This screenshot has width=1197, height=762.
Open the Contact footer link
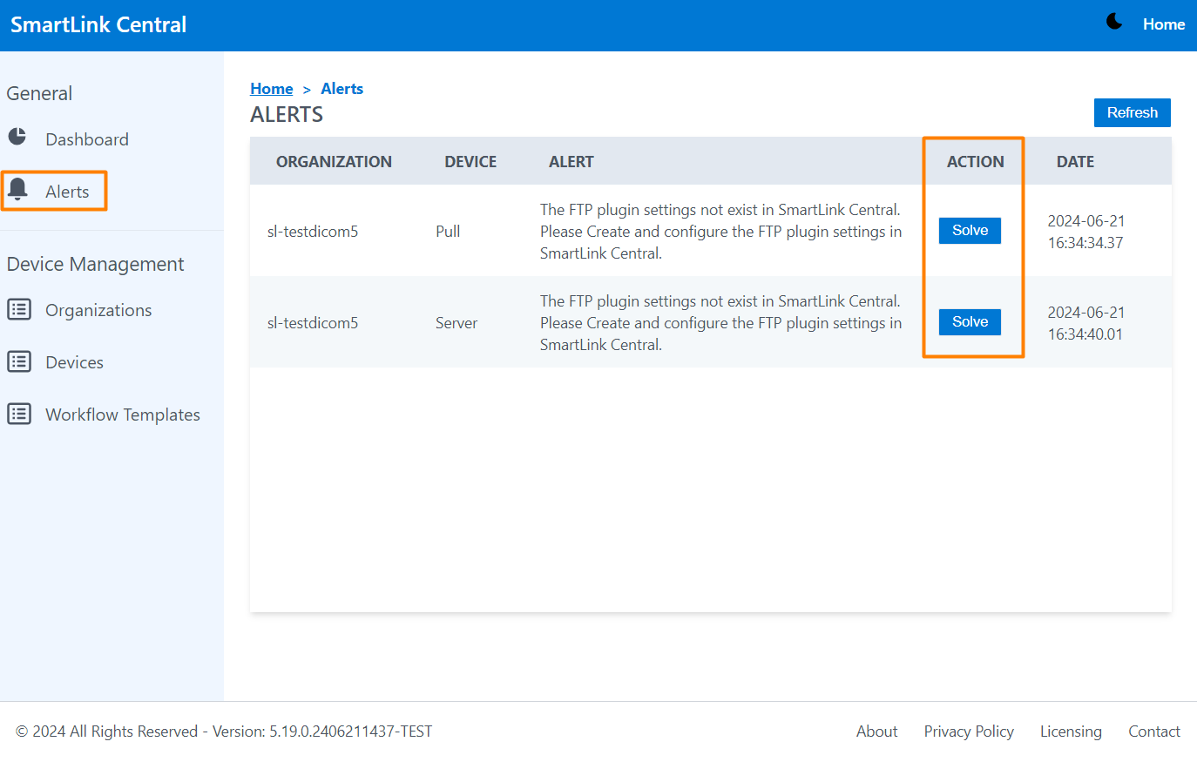pos(1153,732)
